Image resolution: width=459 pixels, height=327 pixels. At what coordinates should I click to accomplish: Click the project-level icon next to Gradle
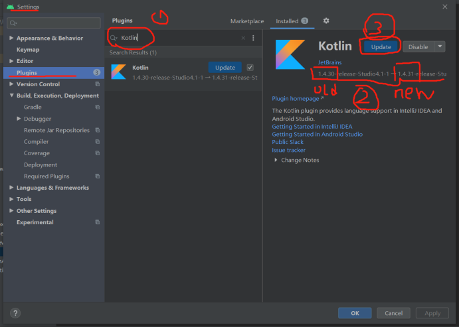(x=98, y=107)
